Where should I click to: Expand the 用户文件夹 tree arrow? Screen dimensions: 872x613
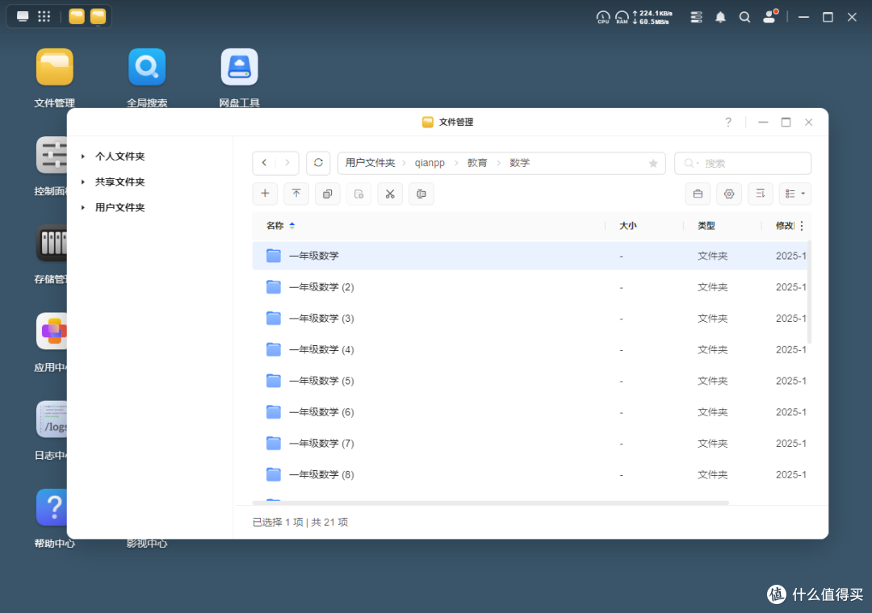click(x=83, y=207)
